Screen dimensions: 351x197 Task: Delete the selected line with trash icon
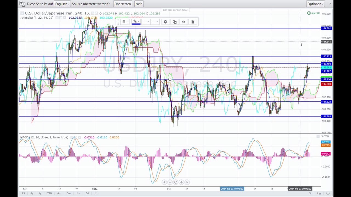[x=193, y=22]
